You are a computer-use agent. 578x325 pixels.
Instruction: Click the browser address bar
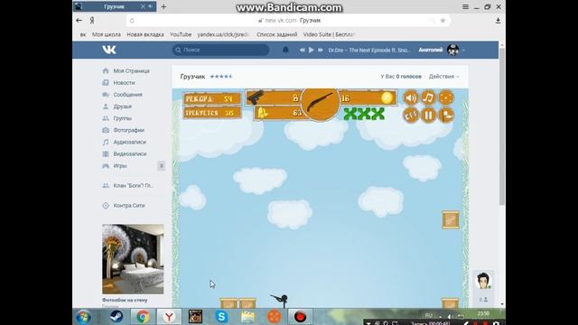[x=288, y=21]
